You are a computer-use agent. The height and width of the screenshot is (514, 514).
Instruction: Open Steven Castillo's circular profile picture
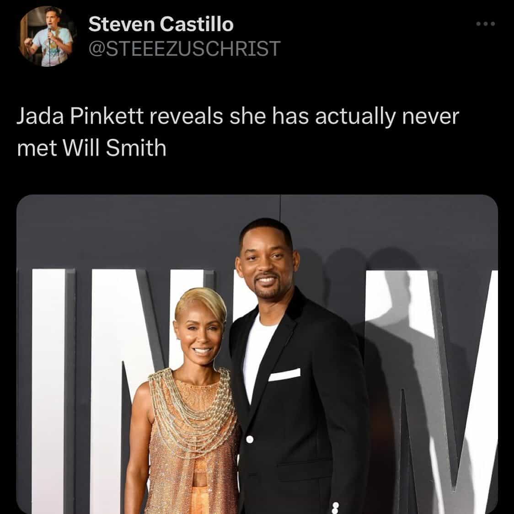[x=48, y=36]
